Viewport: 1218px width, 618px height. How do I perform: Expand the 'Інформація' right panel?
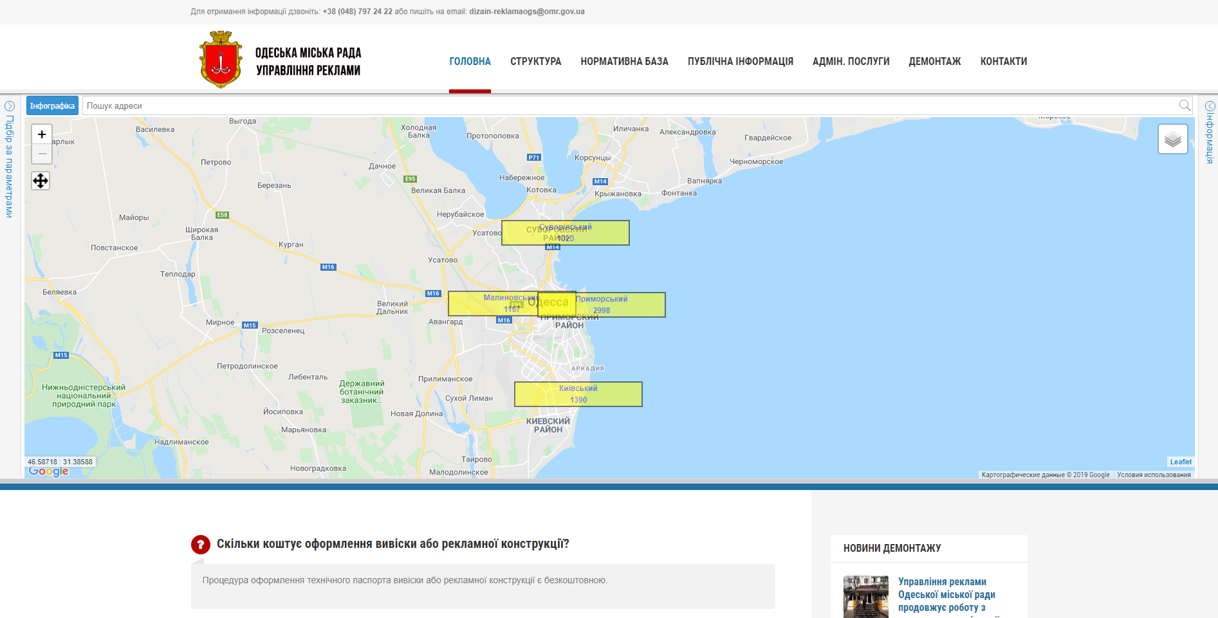(x=1210, y=133)
